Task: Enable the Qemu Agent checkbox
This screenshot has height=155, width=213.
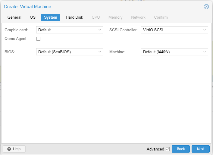Action: pos(39,39)
